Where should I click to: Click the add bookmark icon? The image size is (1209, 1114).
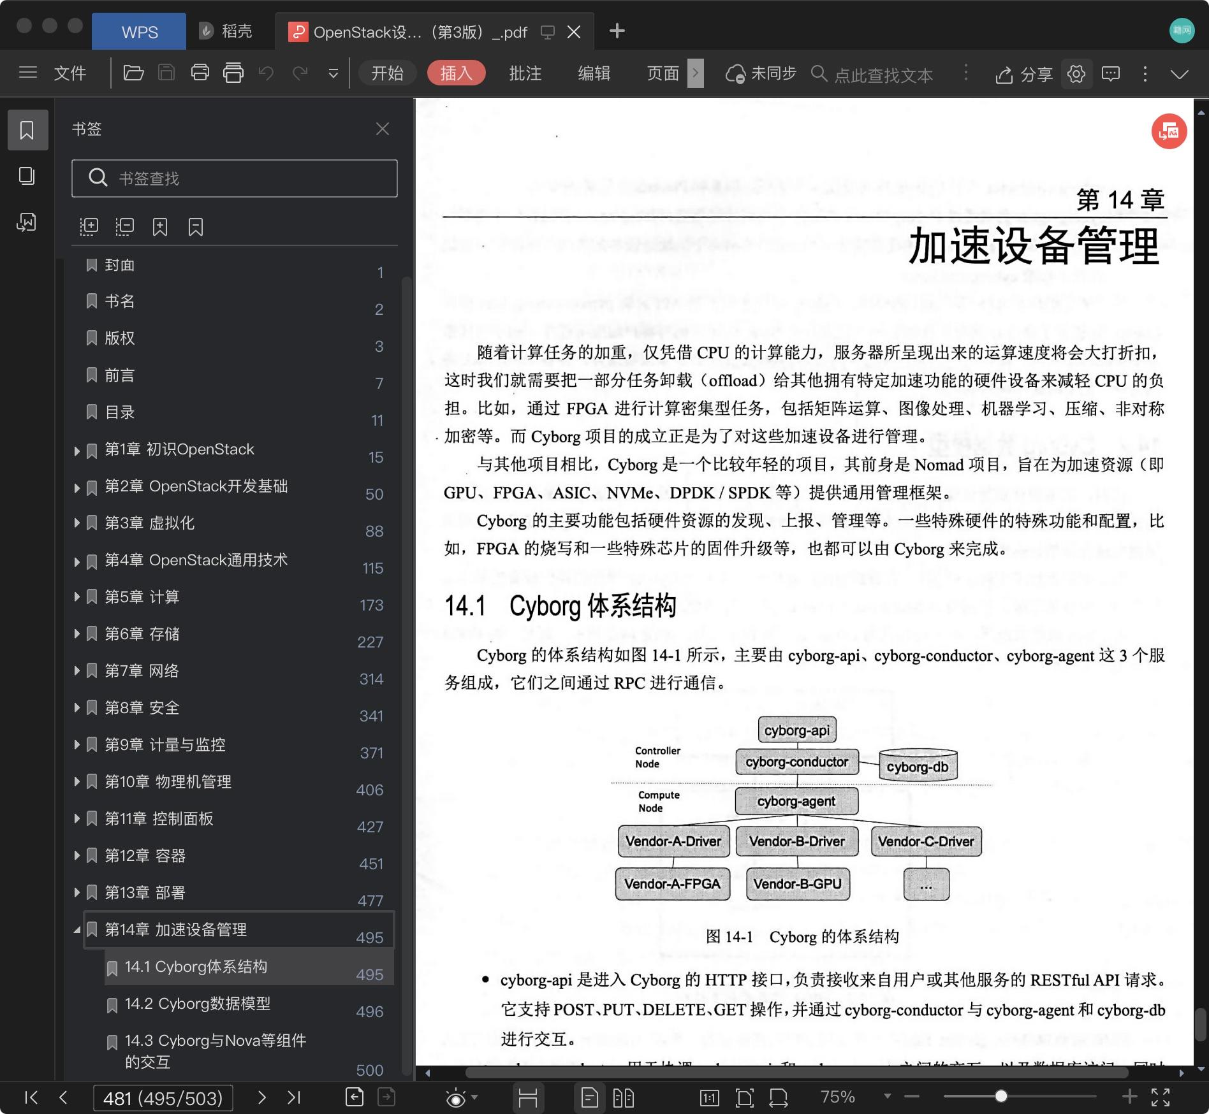[160, 227]
